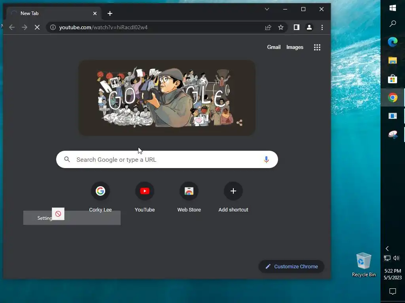Open the Web Store shortcut
The height and width of the screenshot is (303, 405).
pyautogui.click(x=189, y=197)
